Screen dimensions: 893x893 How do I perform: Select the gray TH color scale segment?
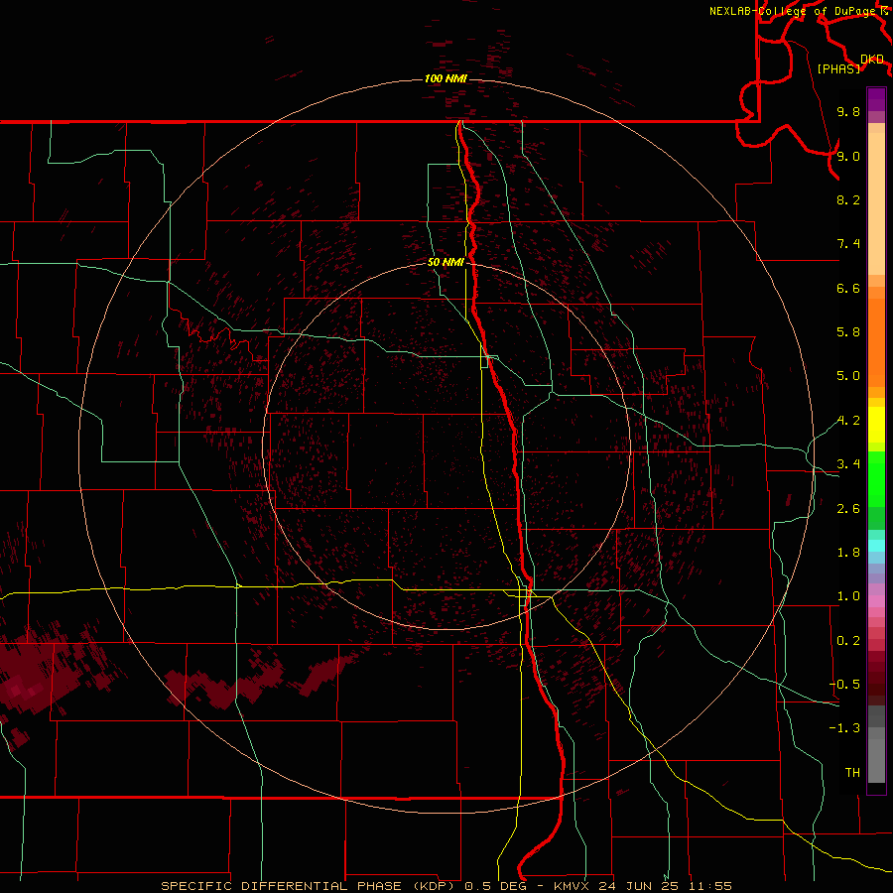click(x=876, y=760)
